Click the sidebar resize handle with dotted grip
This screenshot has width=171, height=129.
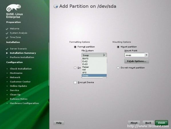[49, 64]
